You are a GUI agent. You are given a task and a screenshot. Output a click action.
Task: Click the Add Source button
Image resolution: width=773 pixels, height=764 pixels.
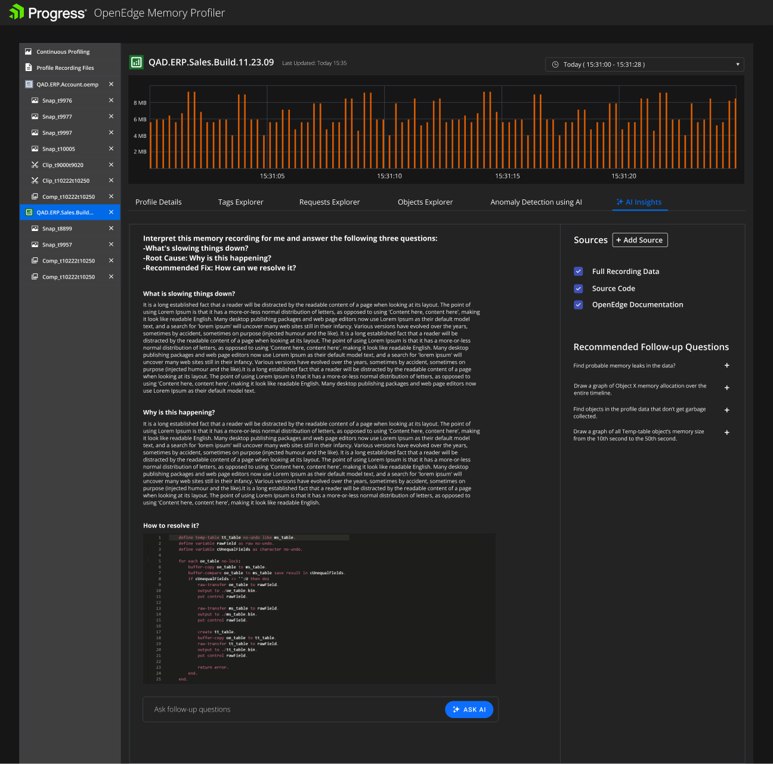click(x=640, y=240)
